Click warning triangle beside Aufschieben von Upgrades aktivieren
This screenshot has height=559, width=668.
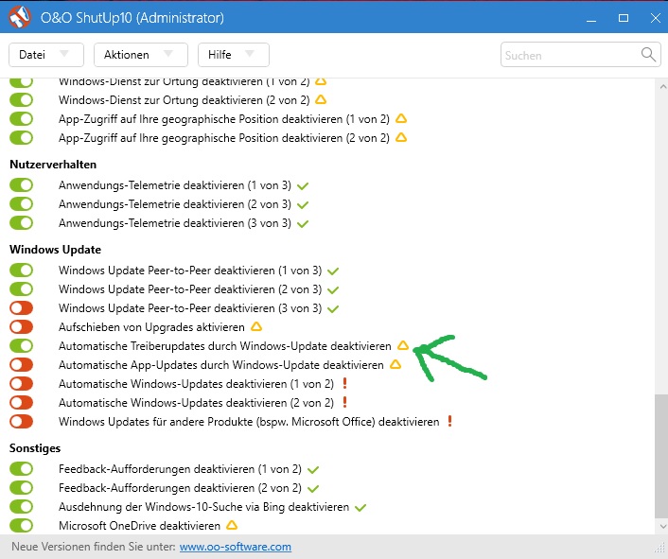coord(256,326)
